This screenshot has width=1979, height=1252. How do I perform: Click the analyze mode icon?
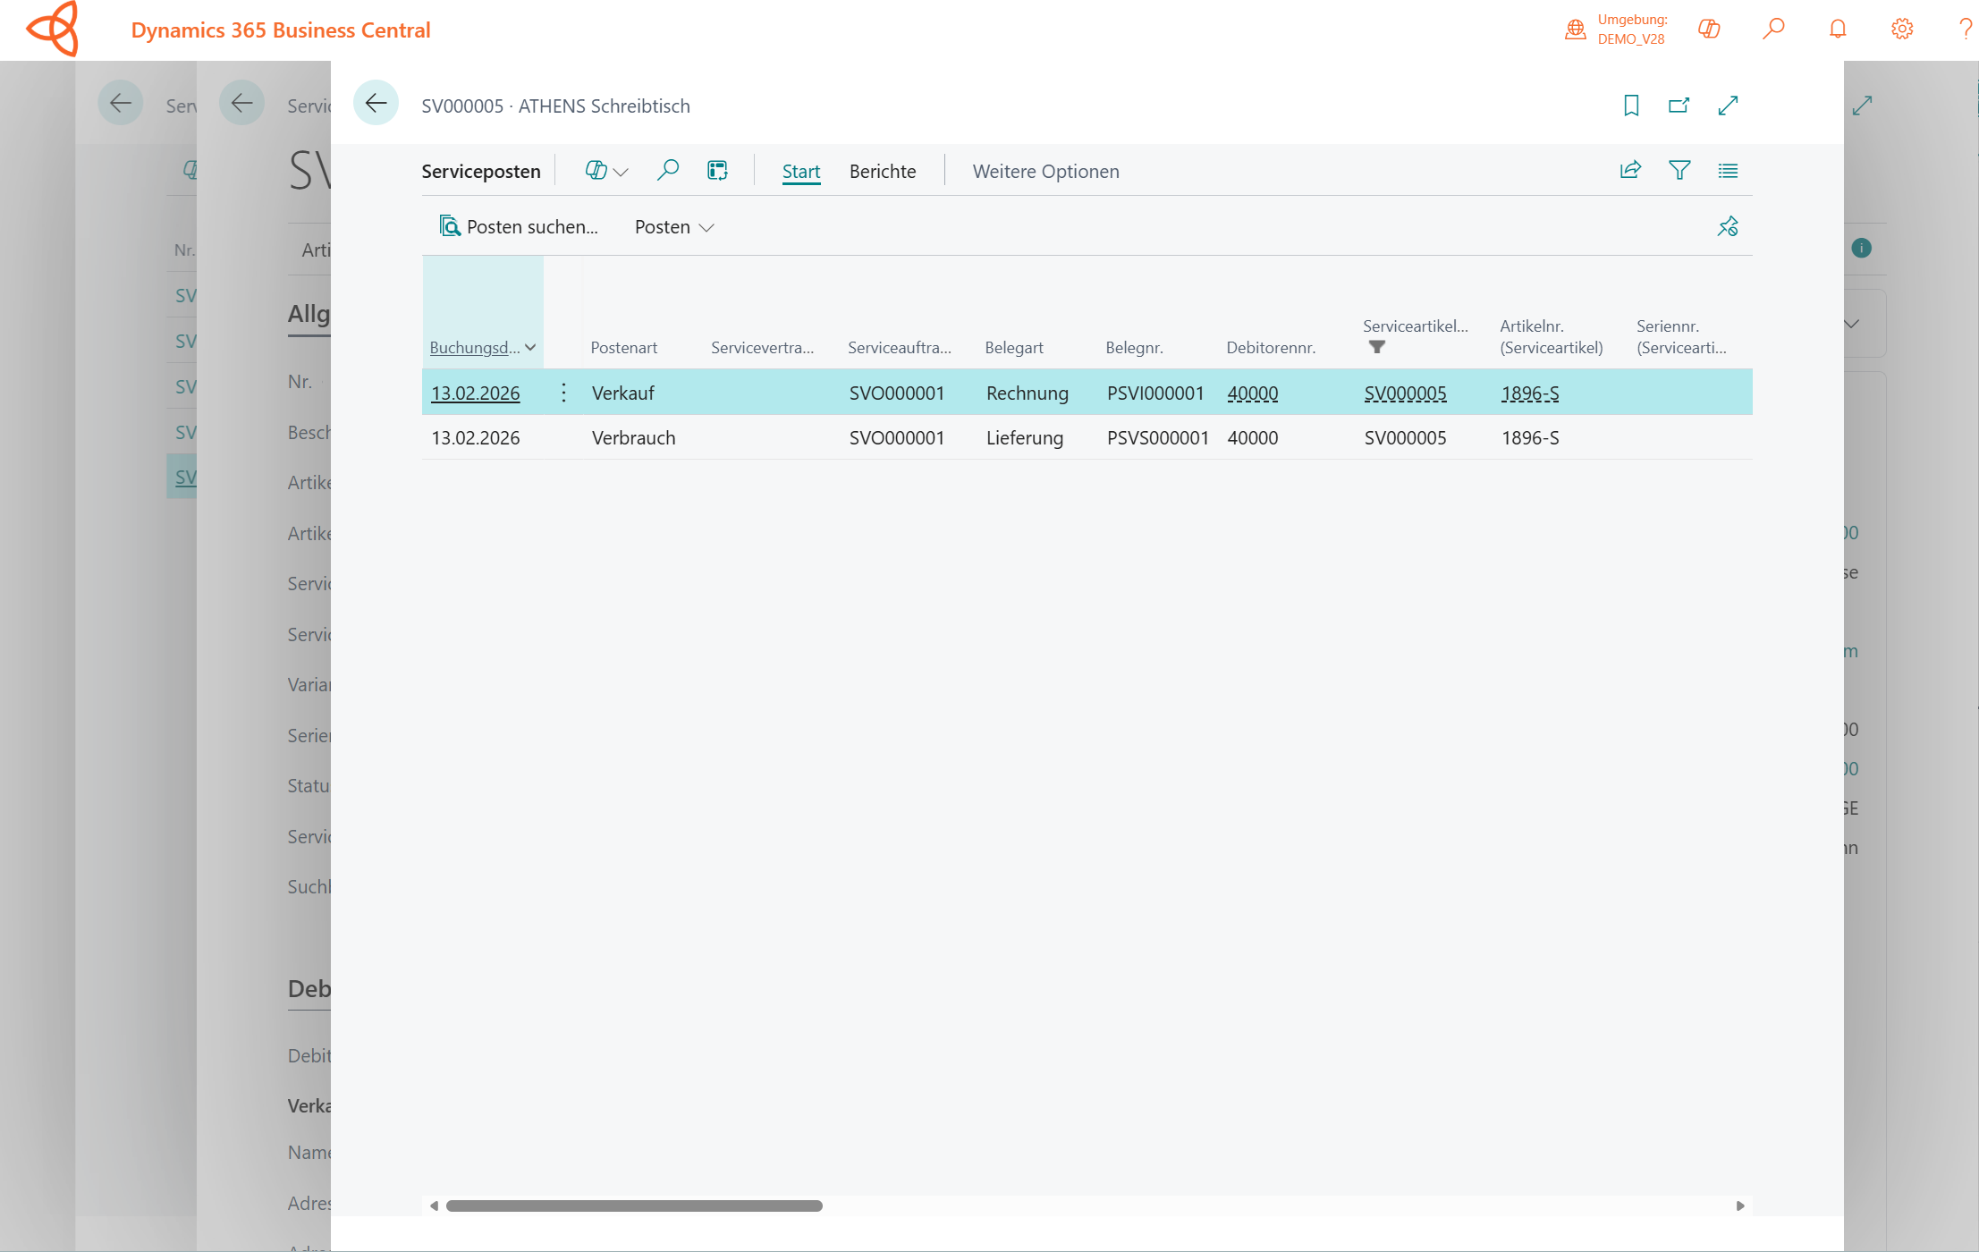pos(717,171)
